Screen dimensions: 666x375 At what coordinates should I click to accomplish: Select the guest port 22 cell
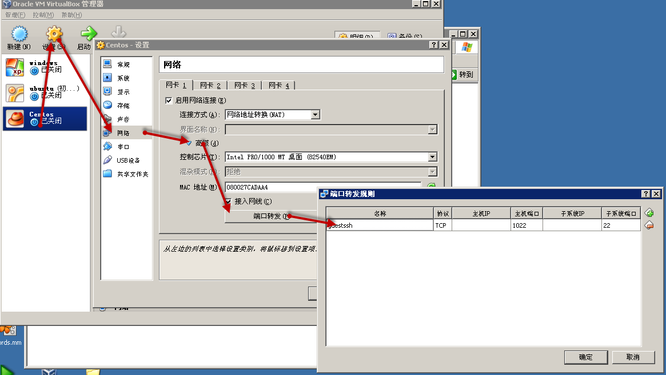click(621, 225)
